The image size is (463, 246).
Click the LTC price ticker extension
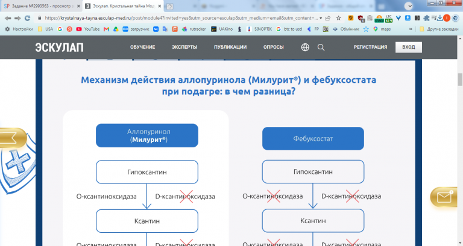tap(389, 19)
